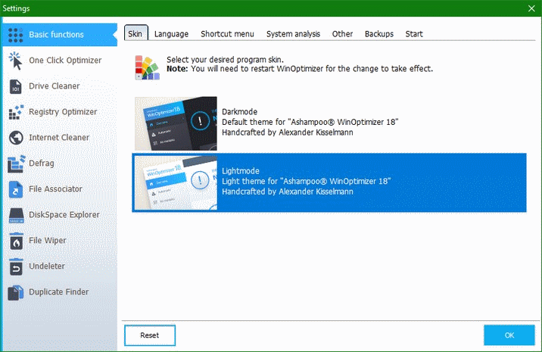The height and width of the screenshot is (352, 542).
Task: Open File Associator settings label
Action: 56,189
